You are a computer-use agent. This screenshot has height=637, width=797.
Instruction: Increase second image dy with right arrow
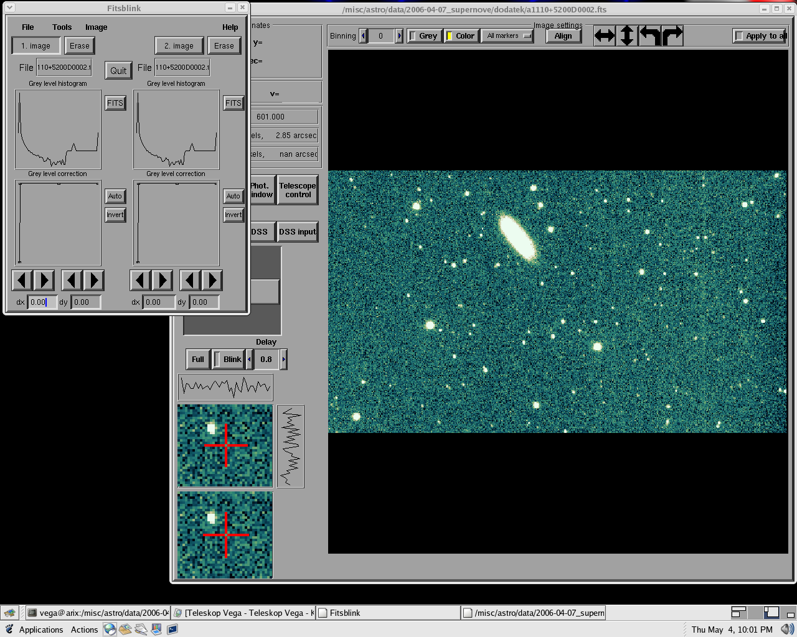212,281
